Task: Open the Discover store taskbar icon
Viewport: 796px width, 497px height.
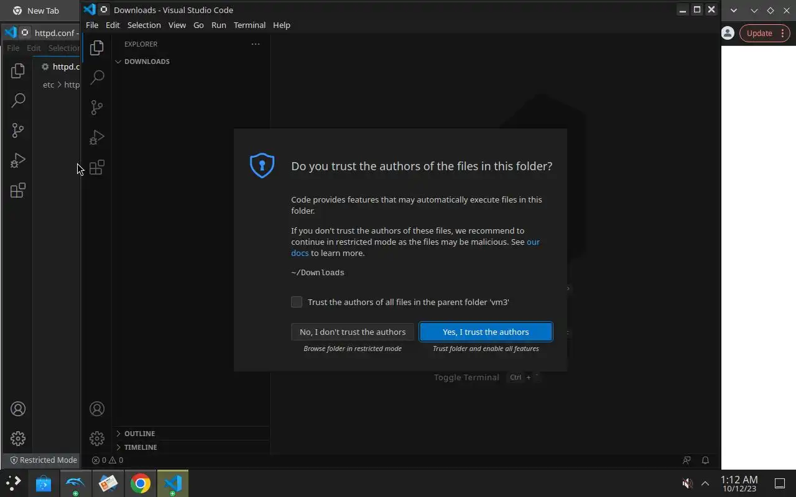Action: coord(43,483)
